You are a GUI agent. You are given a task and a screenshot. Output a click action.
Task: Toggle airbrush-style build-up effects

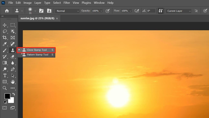(x=137, y=11)
